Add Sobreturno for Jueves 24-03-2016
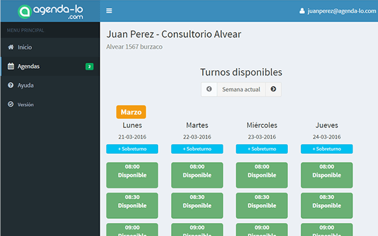The image size is (378, 236). [x=326, y=149]
